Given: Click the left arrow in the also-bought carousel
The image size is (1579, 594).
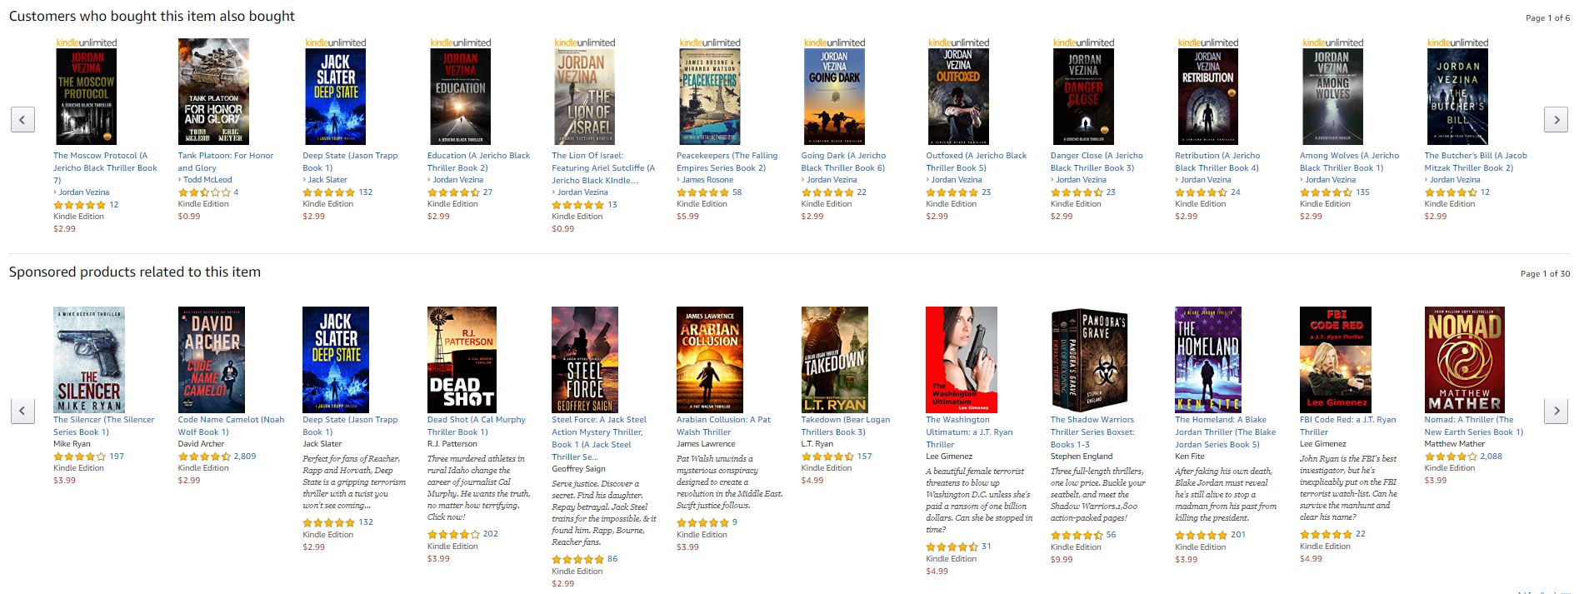Looking at the screenshot, I should (22, 119).
